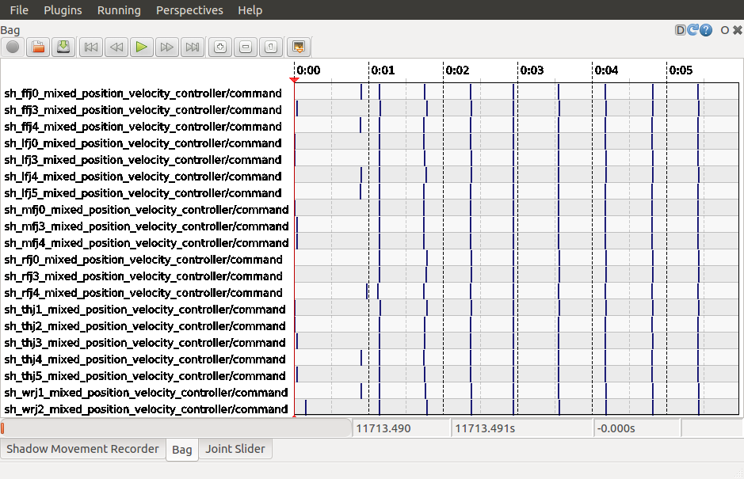Viewport: 744px width, 479px height.
Task: Jump to the beginning of the bag
Action: 91,47
